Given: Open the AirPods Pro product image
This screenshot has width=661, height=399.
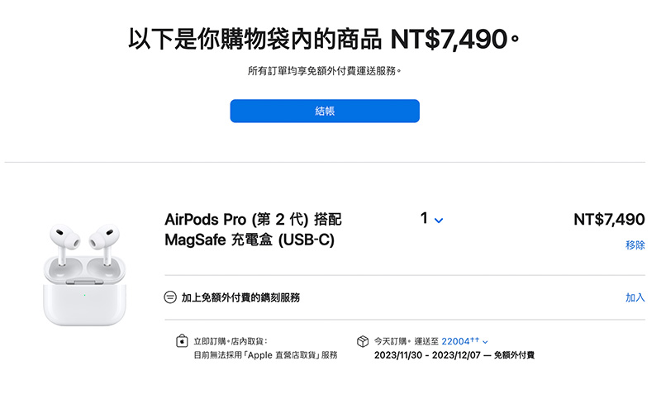Looking at the screenshot, I should click(84, 274).
